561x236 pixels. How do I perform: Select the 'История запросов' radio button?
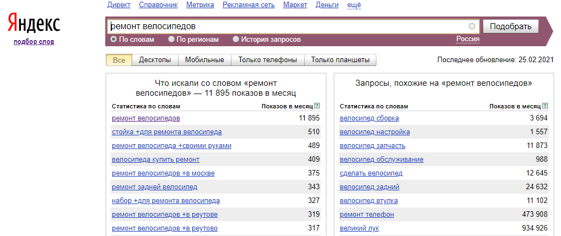235,39
